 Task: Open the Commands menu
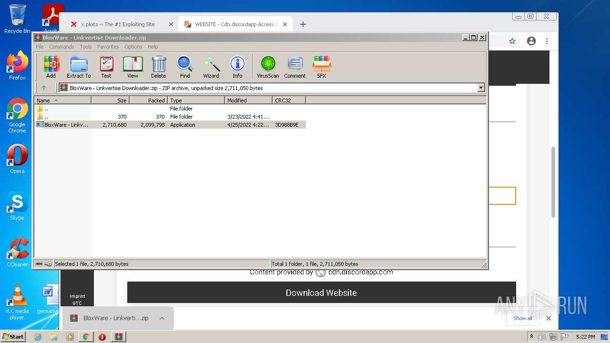[x=61, y=47]
